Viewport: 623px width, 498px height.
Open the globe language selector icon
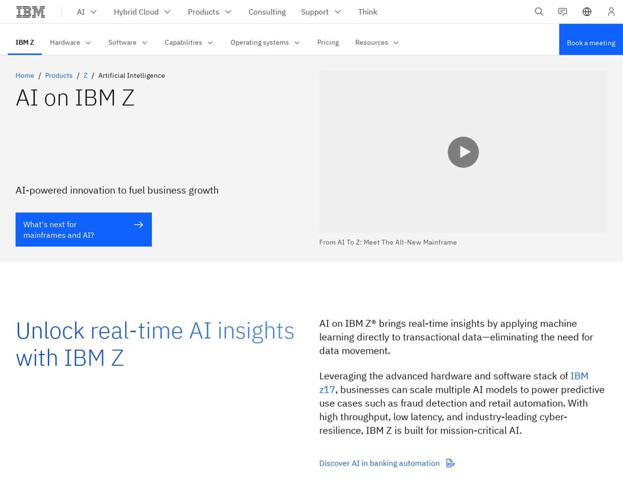(x=587, y=12)
